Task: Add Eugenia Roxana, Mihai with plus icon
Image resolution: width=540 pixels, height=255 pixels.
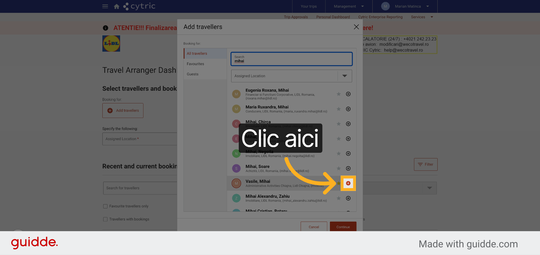Action: point(348,94)
